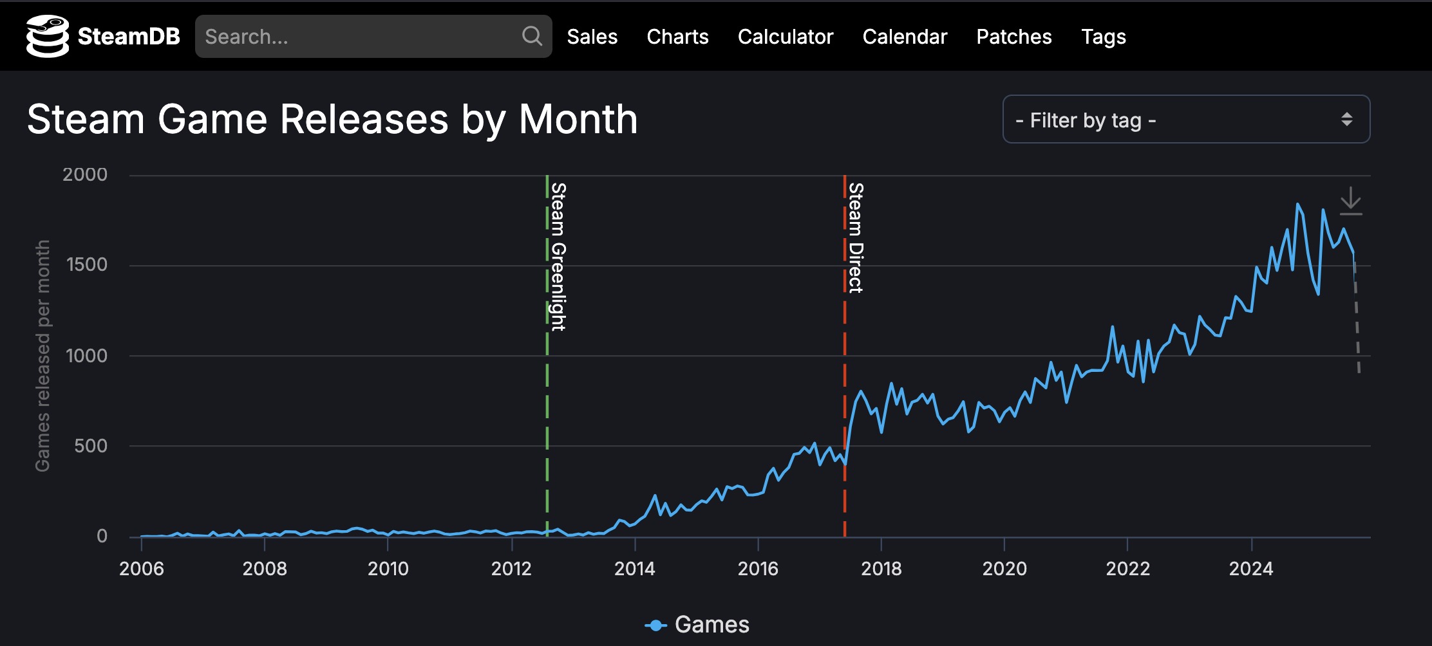Click the SteamDB site name text
The image size is (1432, 646).
[x=129, y=37]
